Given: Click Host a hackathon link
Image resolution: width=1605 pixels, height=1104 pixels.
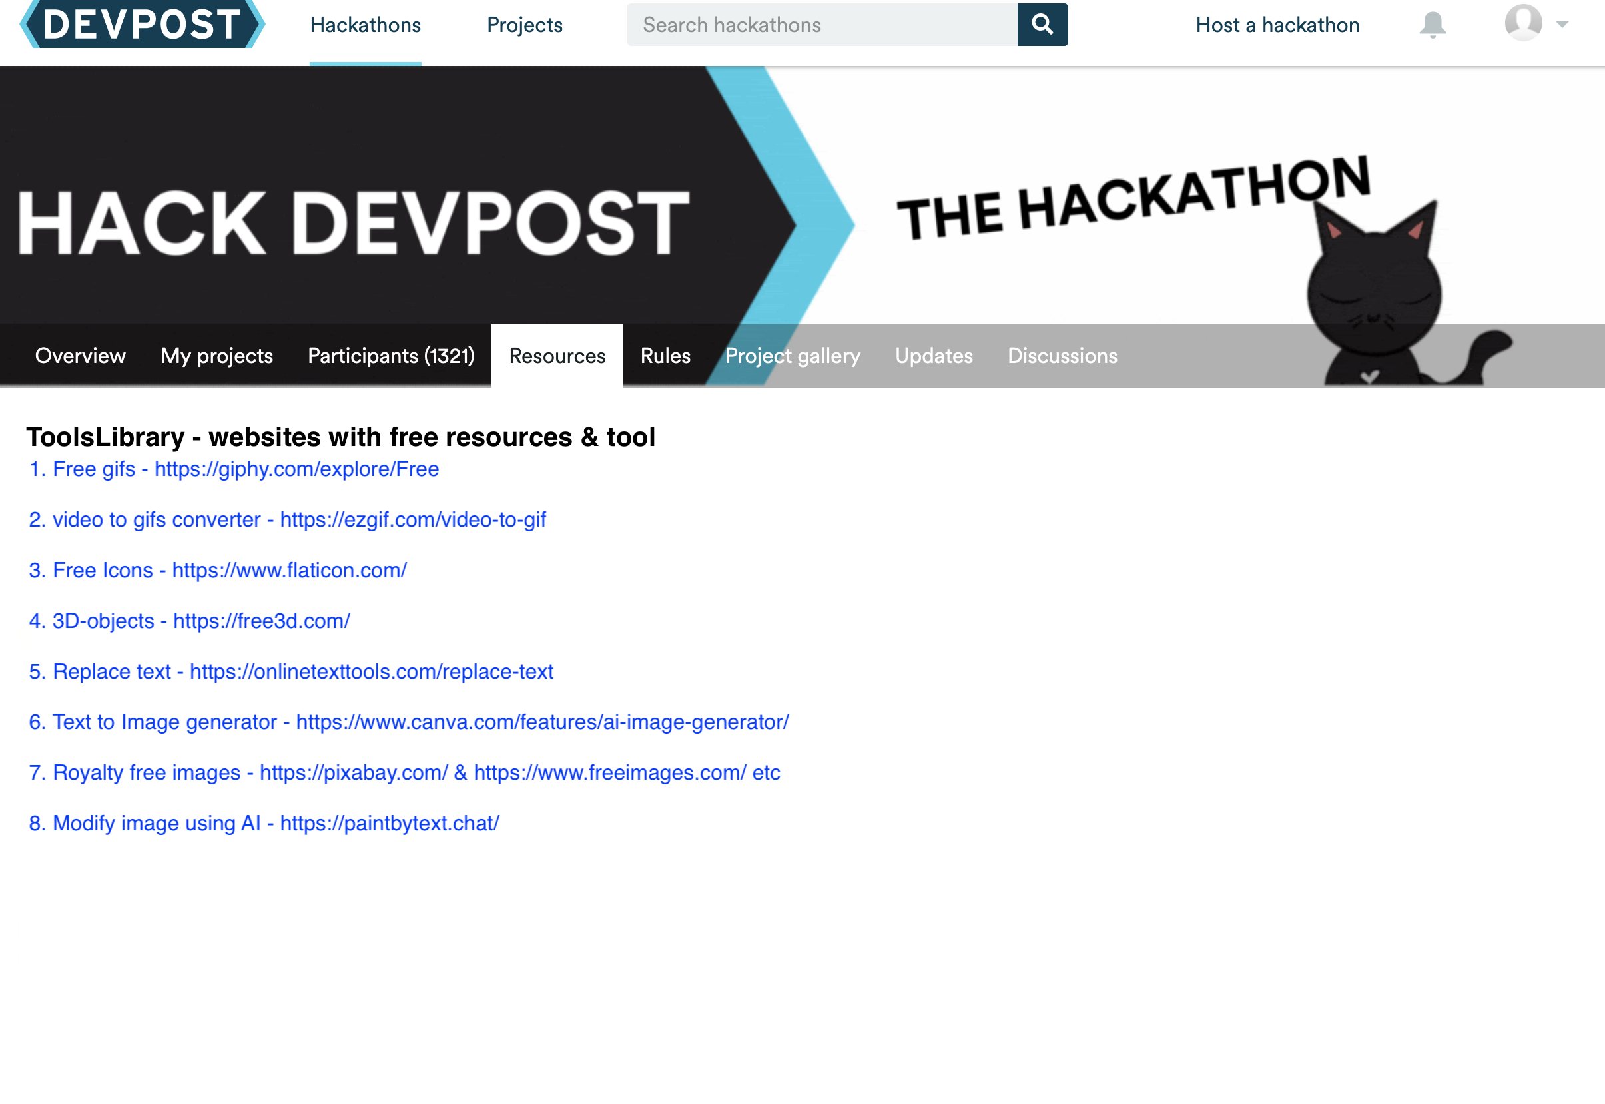Looking at the screenshot, I should click(1277, 25).
